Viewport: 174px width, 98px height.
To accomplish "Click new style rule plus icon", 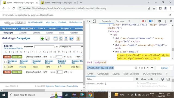I will pos(157,79).
